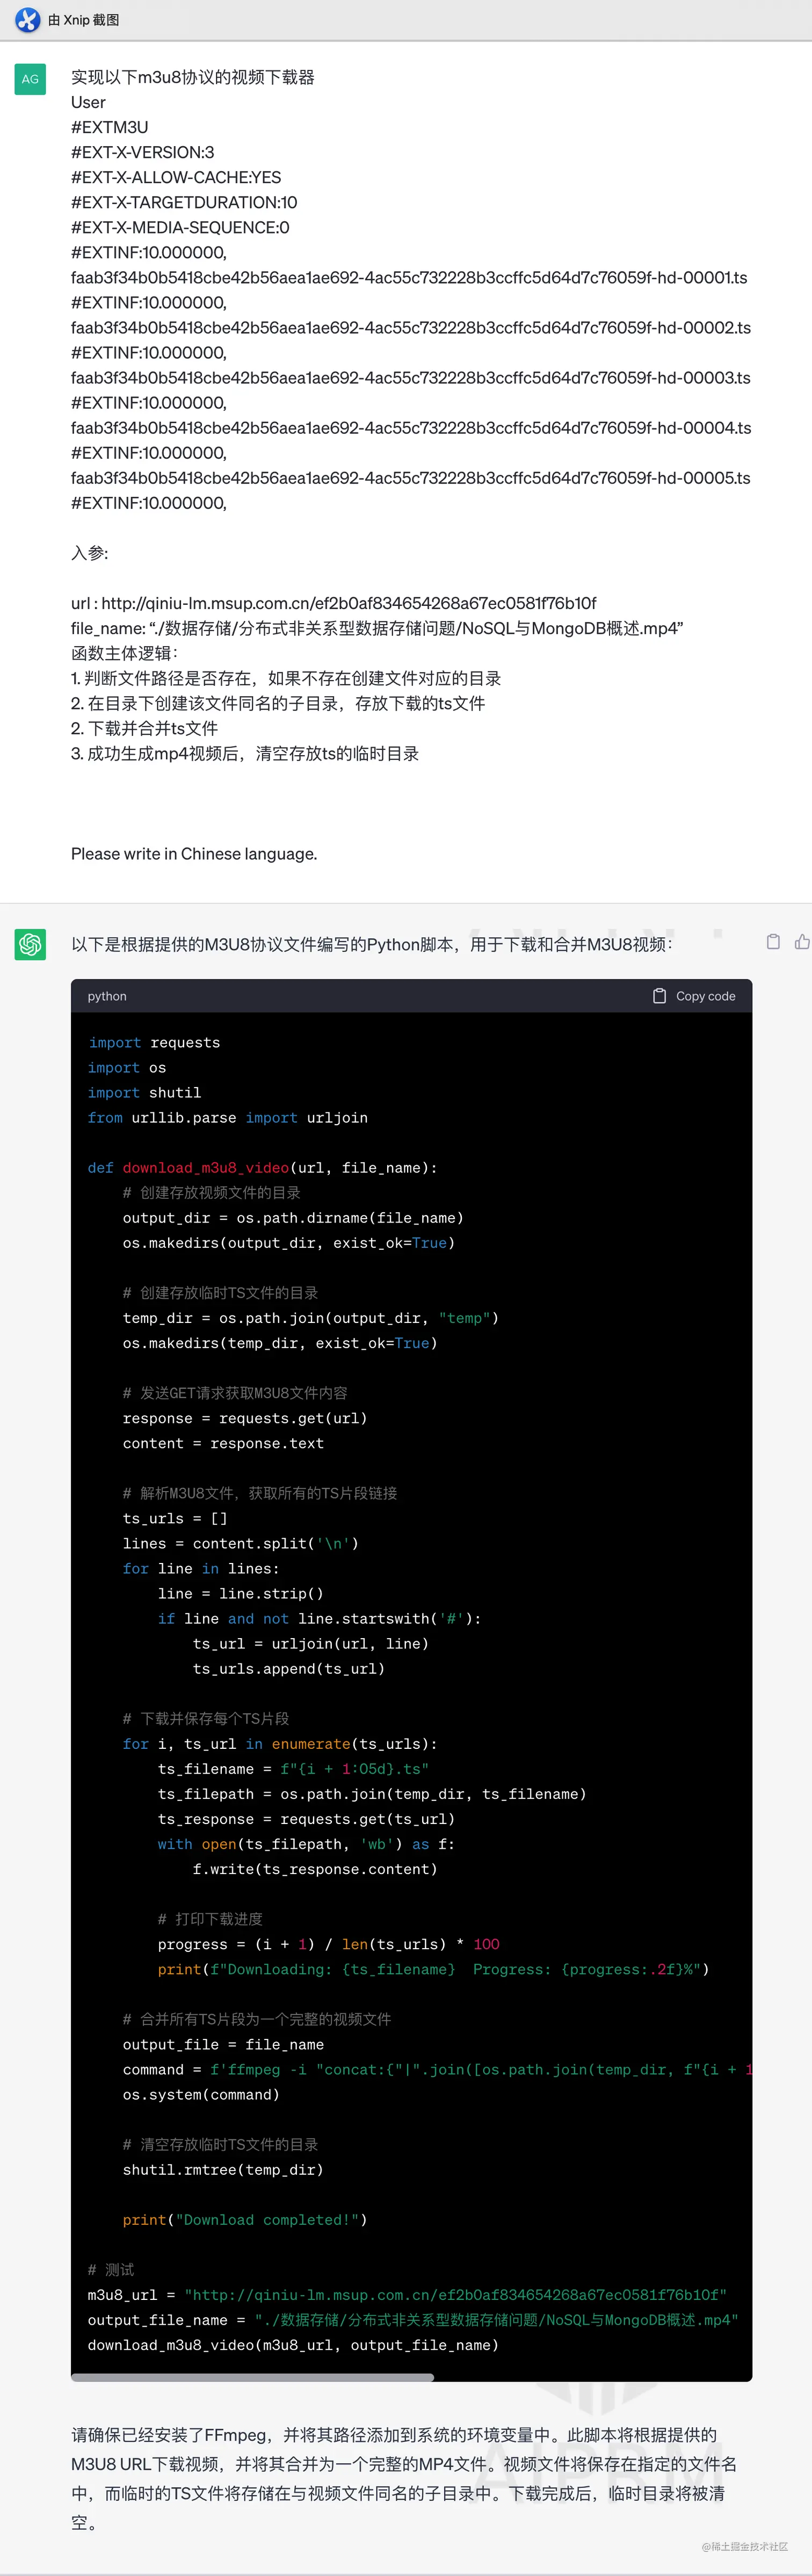
Task: Click the 'output_file_name =' assignment line
Action: pyautogui.click(x=413, y=2319)
